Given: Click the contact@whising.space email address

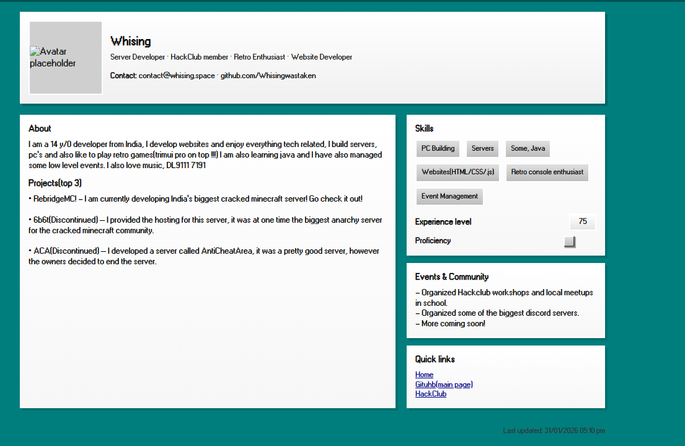Looking at the screenshot, I should tap(177, 76).
